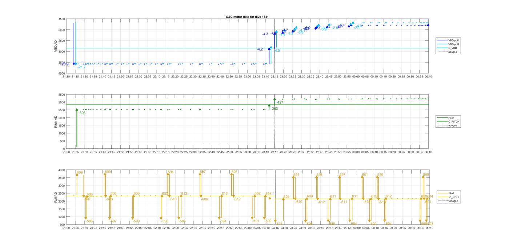This screenshot has height=252, width=509.
Task: Click the "22:45" time tick under the Roll plot
Action: tap(220, 228)
